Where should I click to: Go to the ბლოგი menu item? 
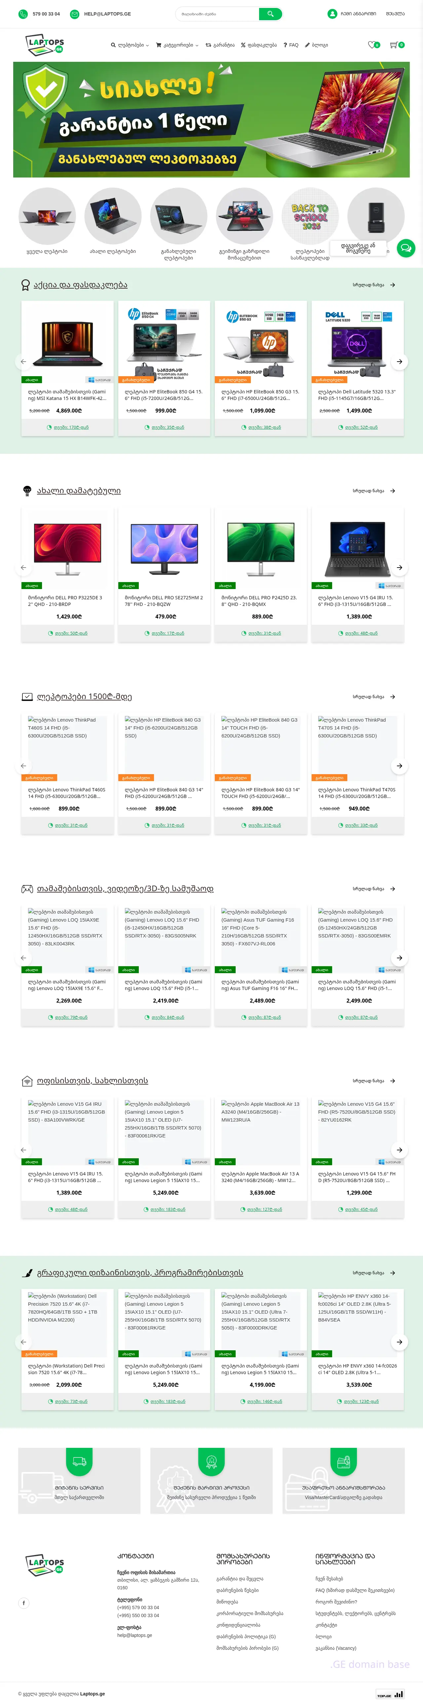tap(316, 45)
